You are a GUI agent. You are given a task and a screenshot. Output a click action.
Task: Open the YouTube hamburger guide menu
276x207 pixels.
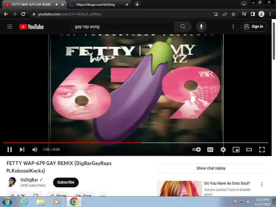(10, 27)
